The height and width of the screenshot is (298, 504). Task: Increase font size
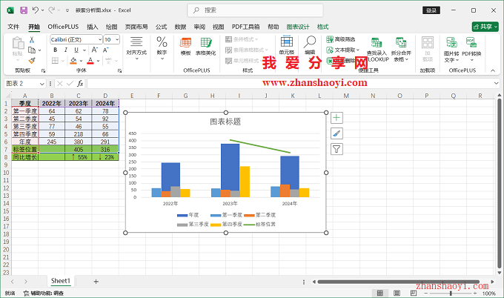[x=95, y=50]
